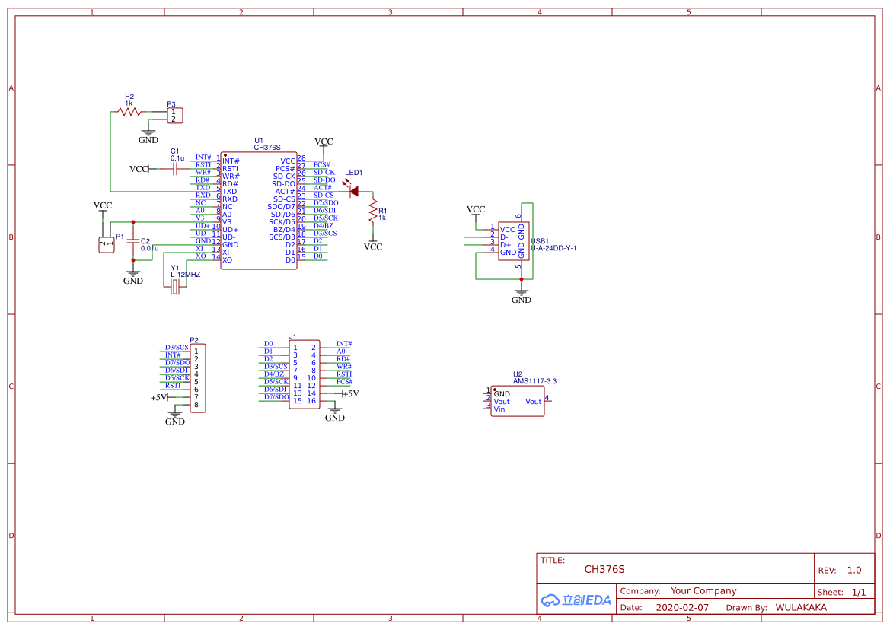890x630 pixels.
Task: Click the date 2020-02-07
Action: [x=682, y=607]
